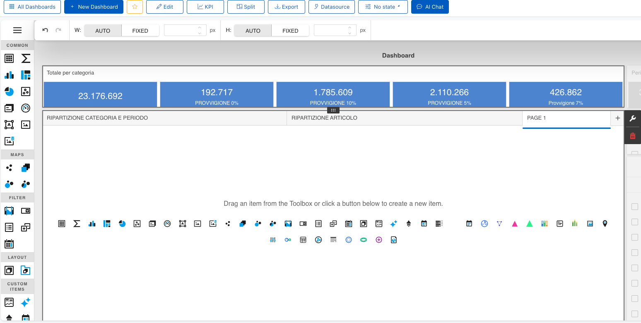641x323 pixels.
Task: Add a Cards item from the toolbox sidebar
Action: tap(9, 108)
